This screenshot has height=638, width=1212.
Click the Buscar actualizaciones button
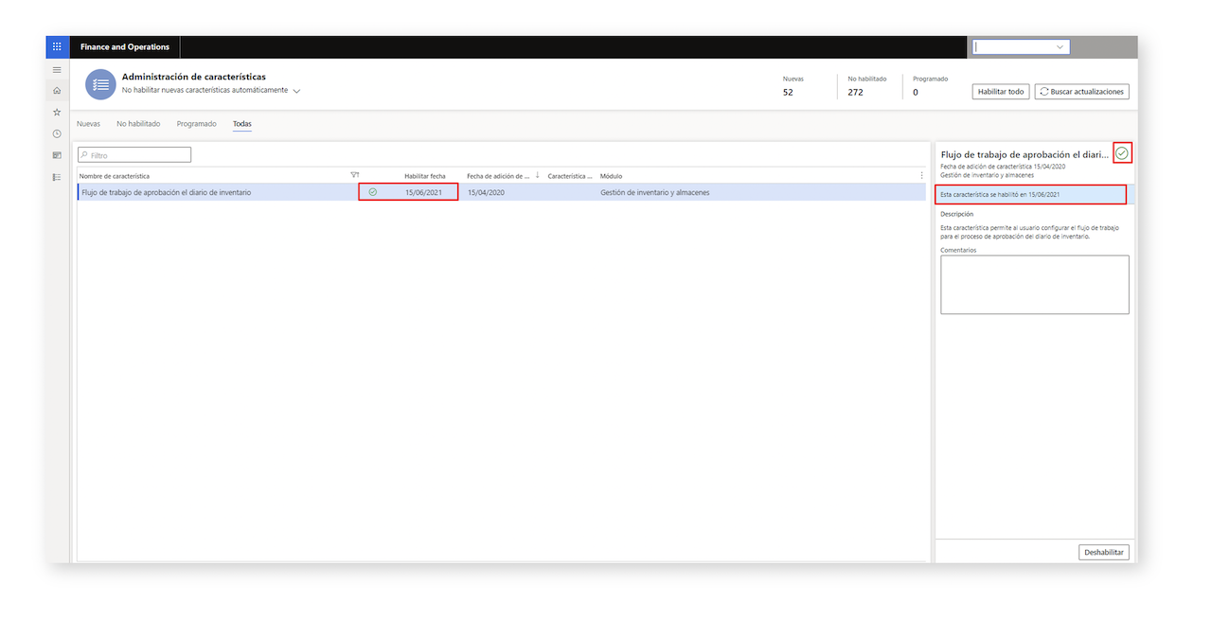1081,92
